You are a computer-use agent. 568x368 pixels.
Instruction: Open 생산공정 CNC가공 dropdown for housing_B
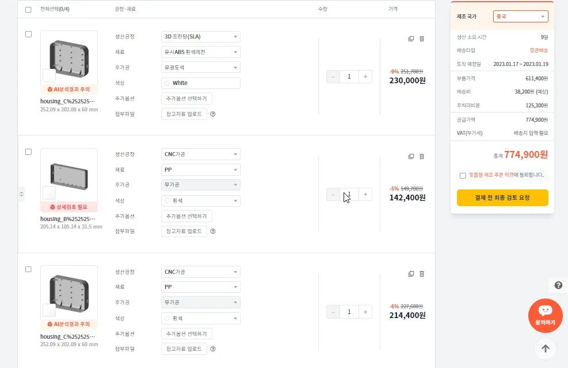click(201, 154)
